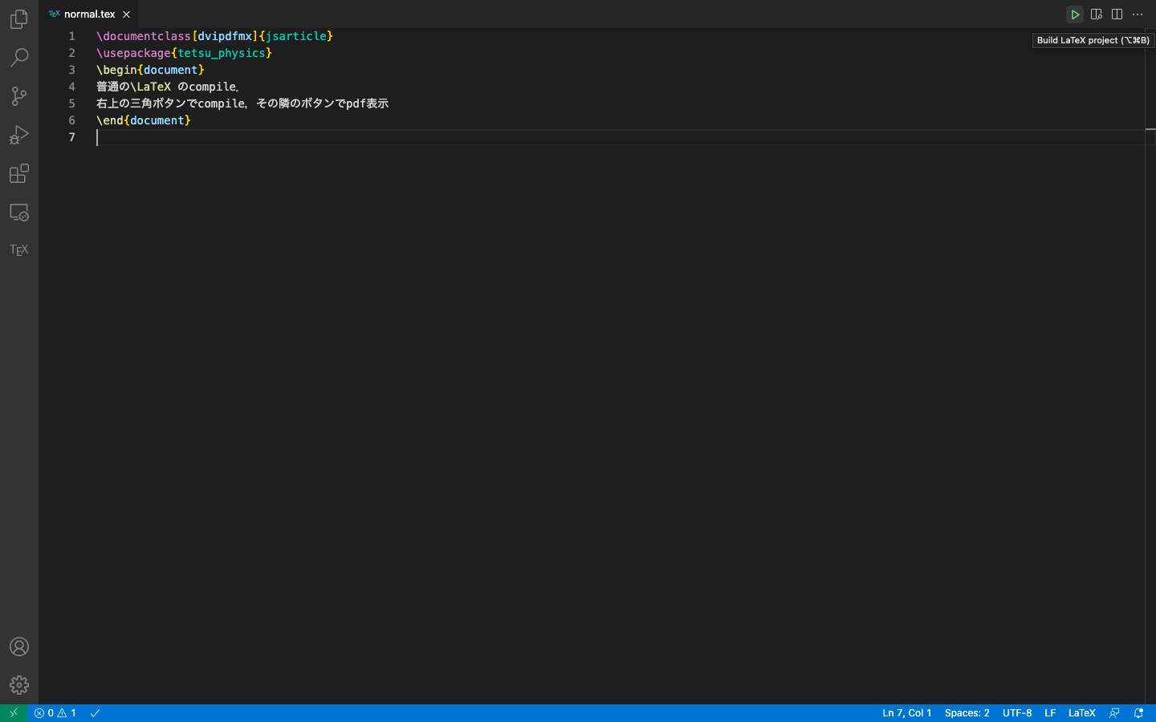Open Remote Explorer view

point(19,213)
